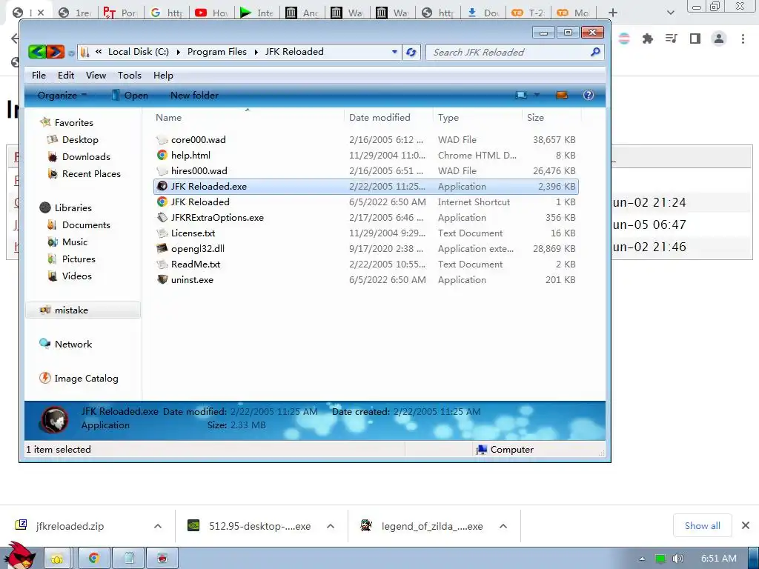Open the Organize dropdown menu
This screenshot has height=569, width=759.
(x=62, y=96)
